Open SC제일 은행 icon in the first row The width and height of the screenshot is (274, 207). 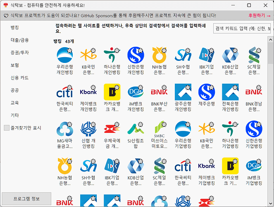(254, 55)
